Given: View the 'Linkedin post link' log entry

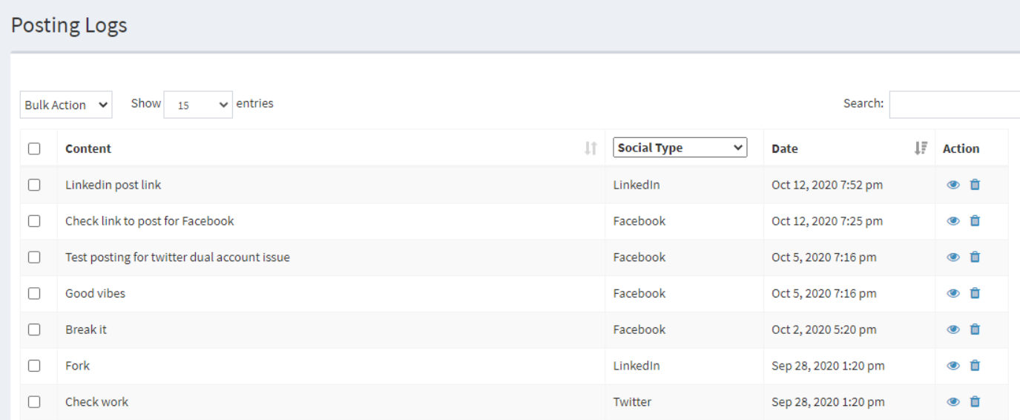Looking at the screenshot, I should point(953,185).
